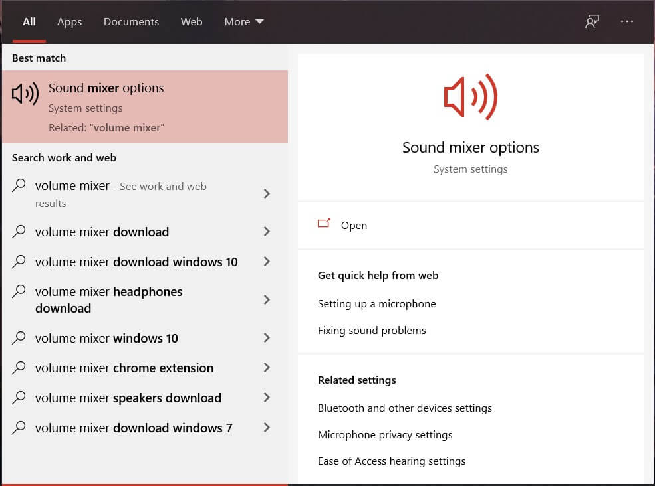This screenshot has height=486, width=655.
Task: Click magnifier icon beside 'volume mixer chrome extension'
Action: (19, 368)
